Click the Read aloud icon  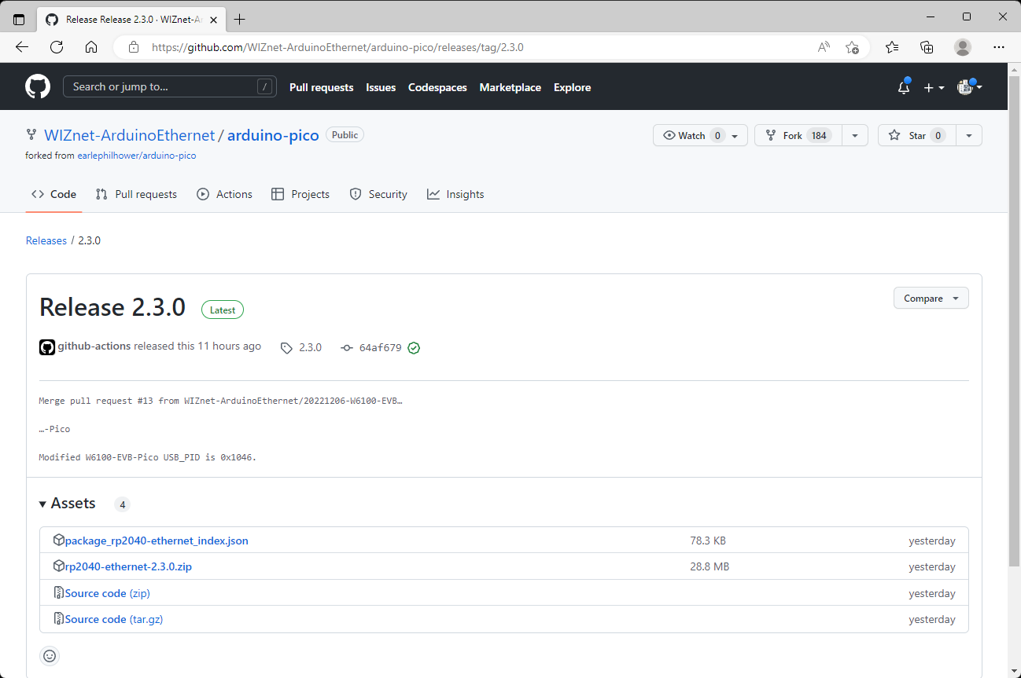point(824,47)
